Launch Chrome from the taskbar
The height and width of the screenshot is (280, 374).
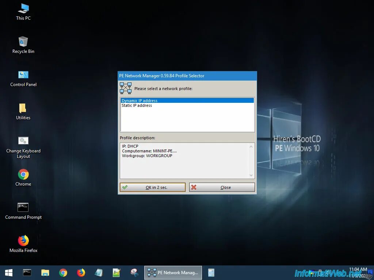click(63, 273)
